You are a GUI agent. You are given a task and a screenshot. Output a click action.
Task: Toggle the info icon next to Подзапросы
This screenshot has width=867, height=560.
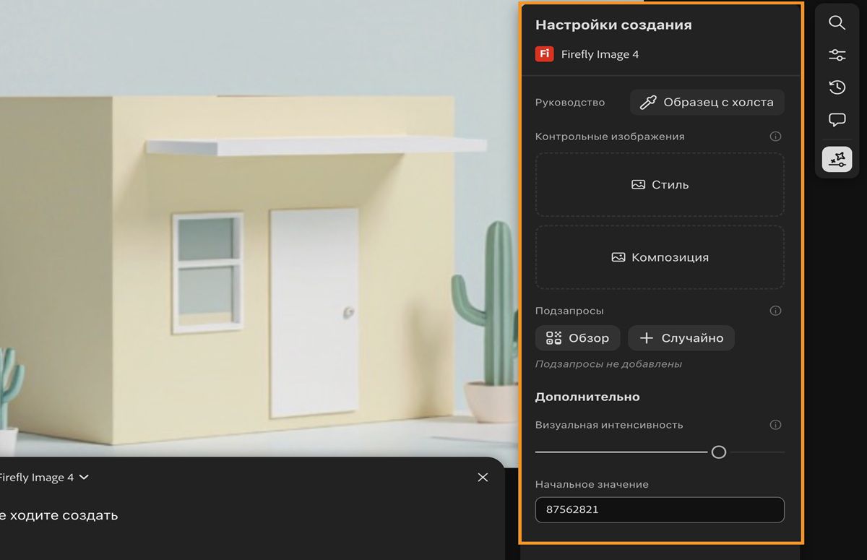775,311
